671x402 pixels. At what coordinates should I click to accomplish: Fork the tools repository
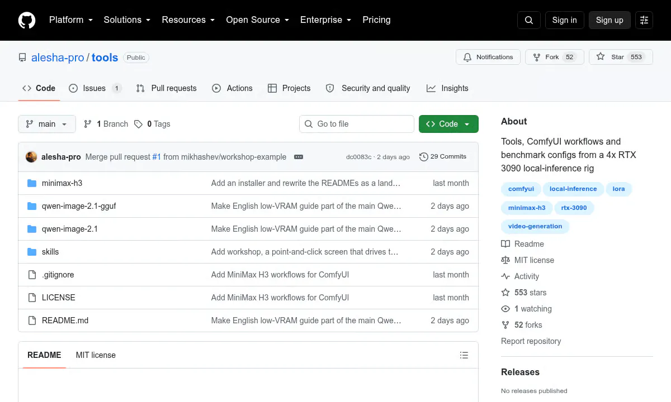[x=554, y=57]
